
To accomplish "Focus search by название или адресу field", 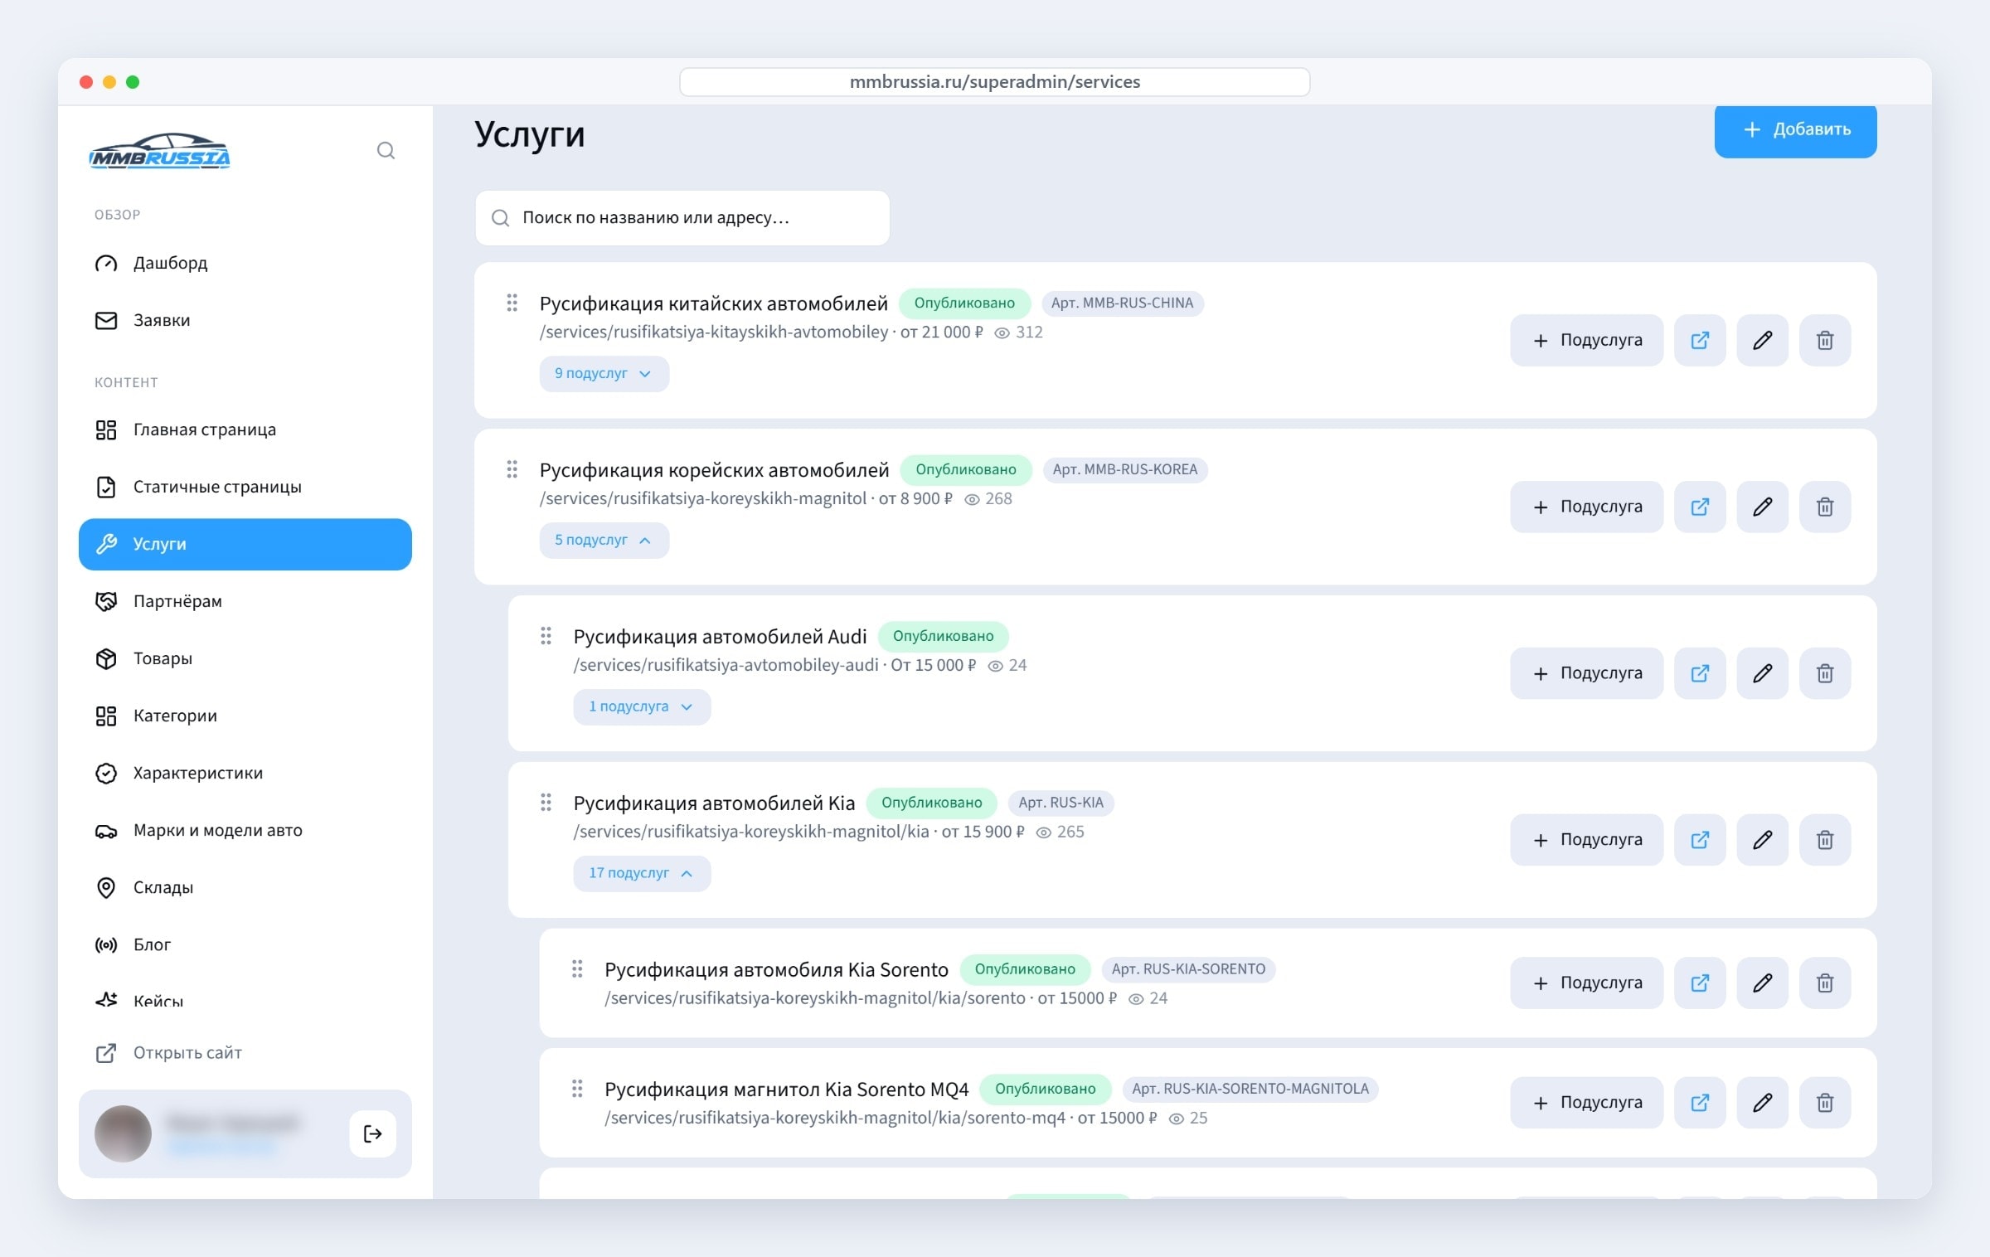I will (682, 218).
